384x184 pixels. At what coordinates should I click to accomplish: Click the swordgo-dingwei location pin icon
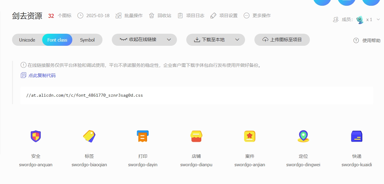pyautogui.click(x=303, y=136)
